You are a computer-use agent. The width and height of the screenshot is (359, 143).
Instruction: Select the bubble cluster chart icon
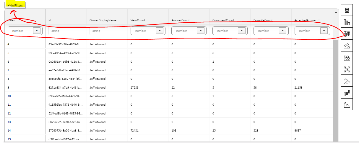click(x=347, y=57)
